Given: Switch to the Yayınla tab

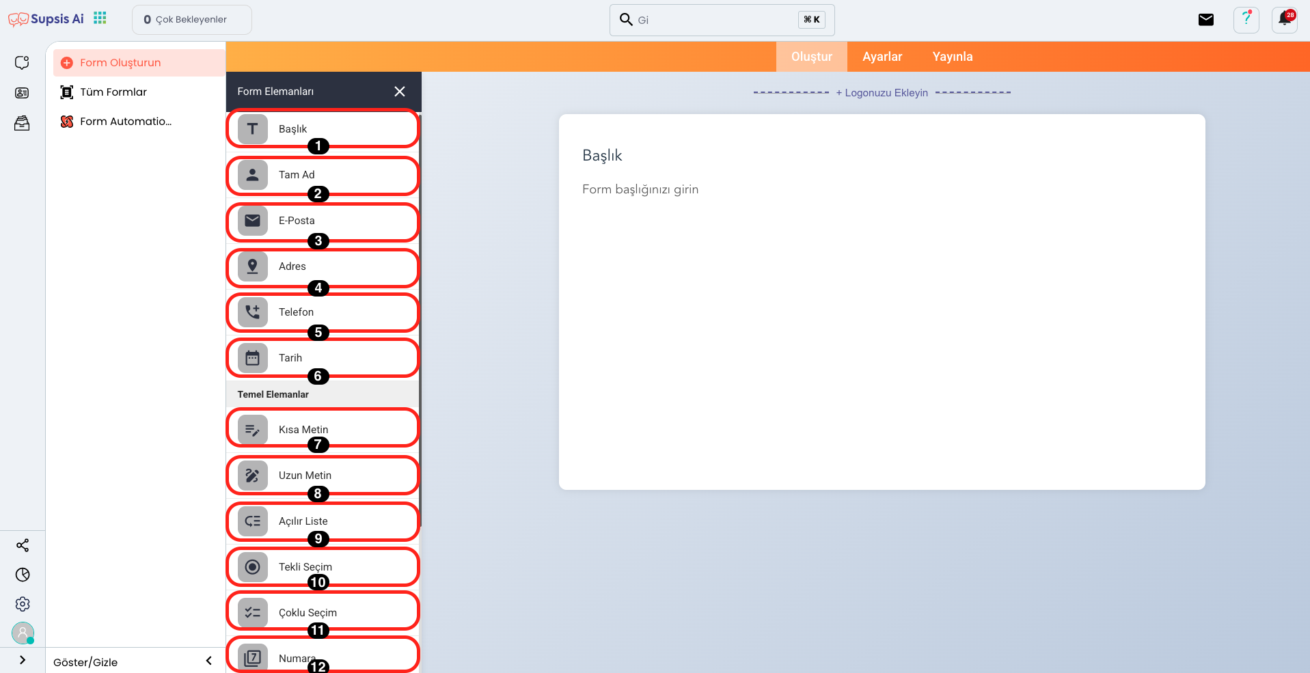Looking at the screenshot, I should [953, 57].
